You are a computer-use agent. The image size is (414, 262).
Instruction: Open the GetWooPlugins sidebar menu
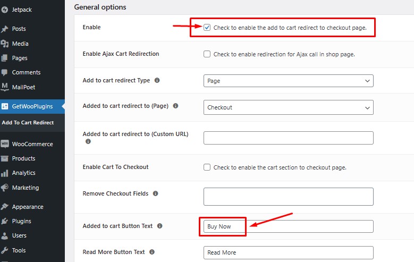(32, 106)
